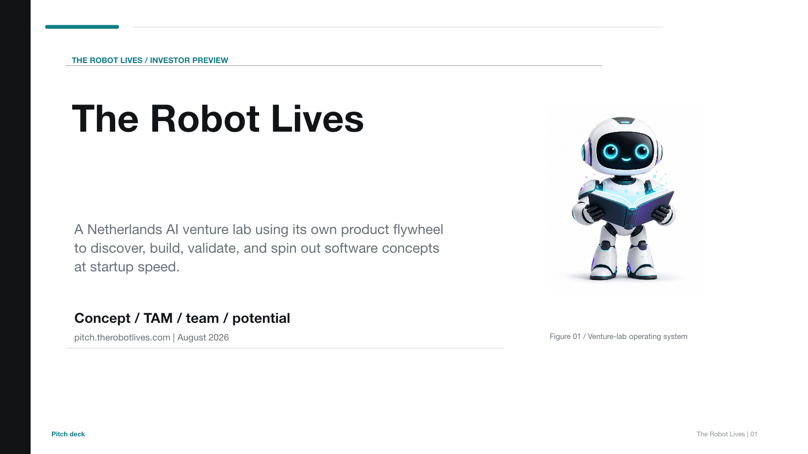The image size is (808, 454).
Task: Click the 'Pitch deck' footer label
Action: pyautogui.click(x=68, y=434)
